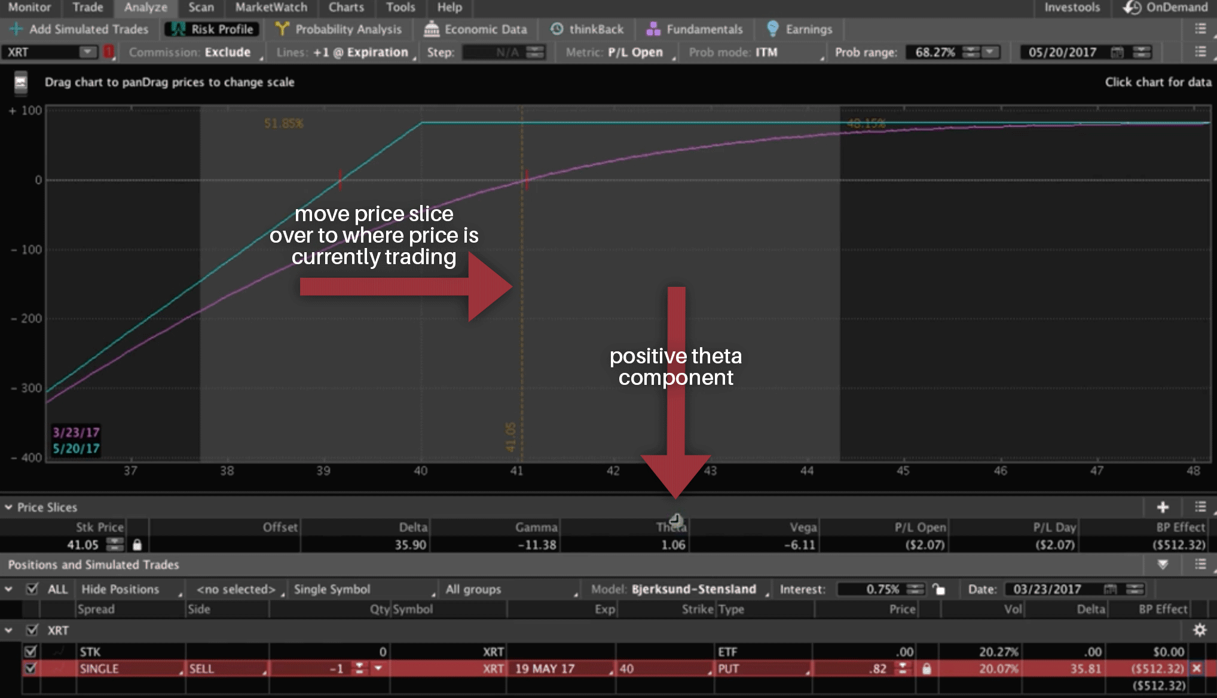
Task: Open the Hide Positions dropdown
Action: pos(130,589)
